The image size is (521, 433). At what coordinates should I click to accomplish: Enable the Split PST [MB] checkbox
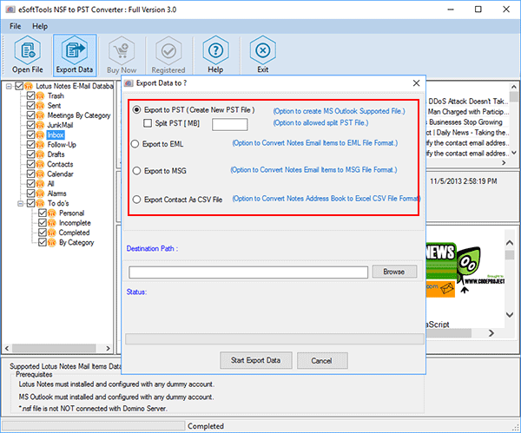click(x=148, y=124)
